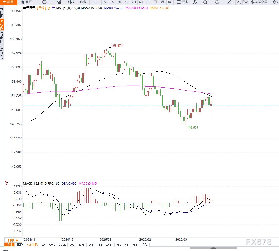
Task: Open the 日线 timeframe dropdown
Action: click(x=11, y=240)
